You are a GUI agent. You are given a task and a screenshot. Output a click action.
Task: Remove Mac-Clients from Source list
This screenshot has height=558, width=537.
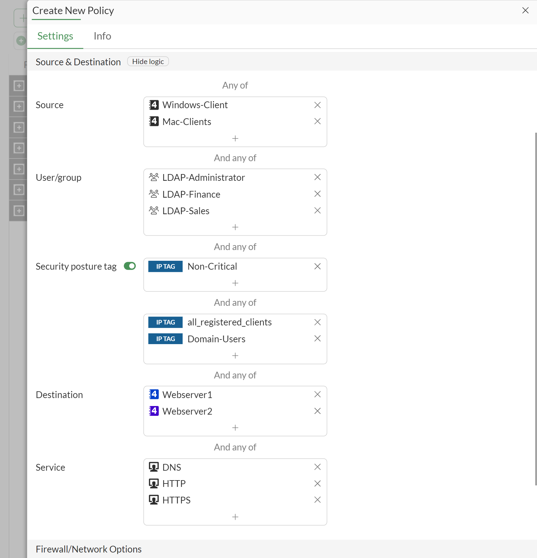[x=317, y=121]
